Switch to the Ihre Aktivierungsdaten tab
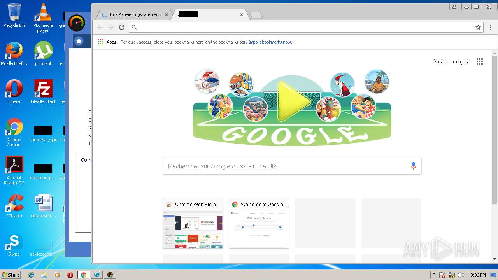This screenshot has height=280, width=498. (x=133, y=14)
